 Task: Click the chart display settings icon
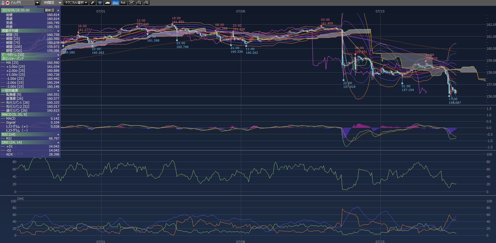131,3
